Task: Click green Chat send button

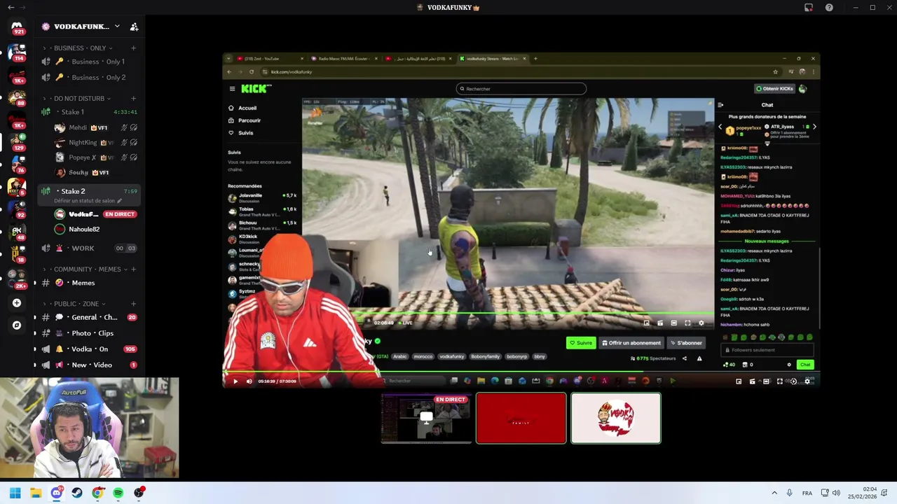Action: click(805, 365)
